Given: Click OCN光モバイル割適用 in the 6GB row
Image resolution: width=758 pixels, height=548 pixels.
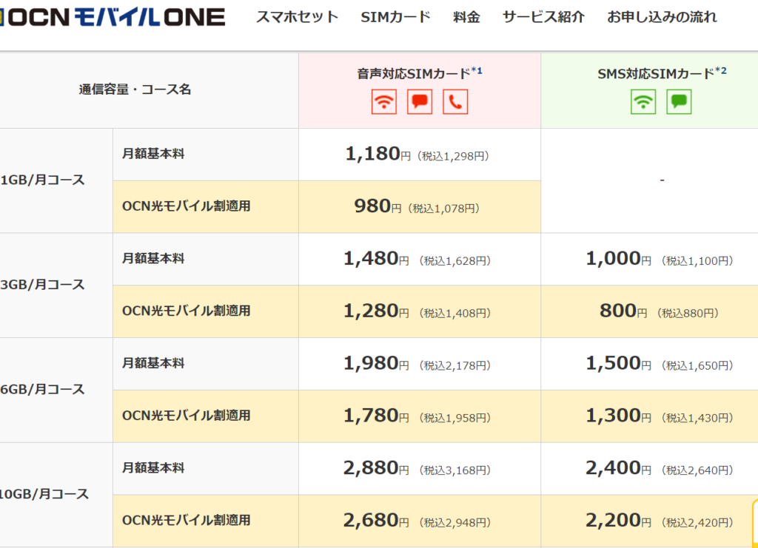Looking at the screenshot, I should tap(186, 416).
